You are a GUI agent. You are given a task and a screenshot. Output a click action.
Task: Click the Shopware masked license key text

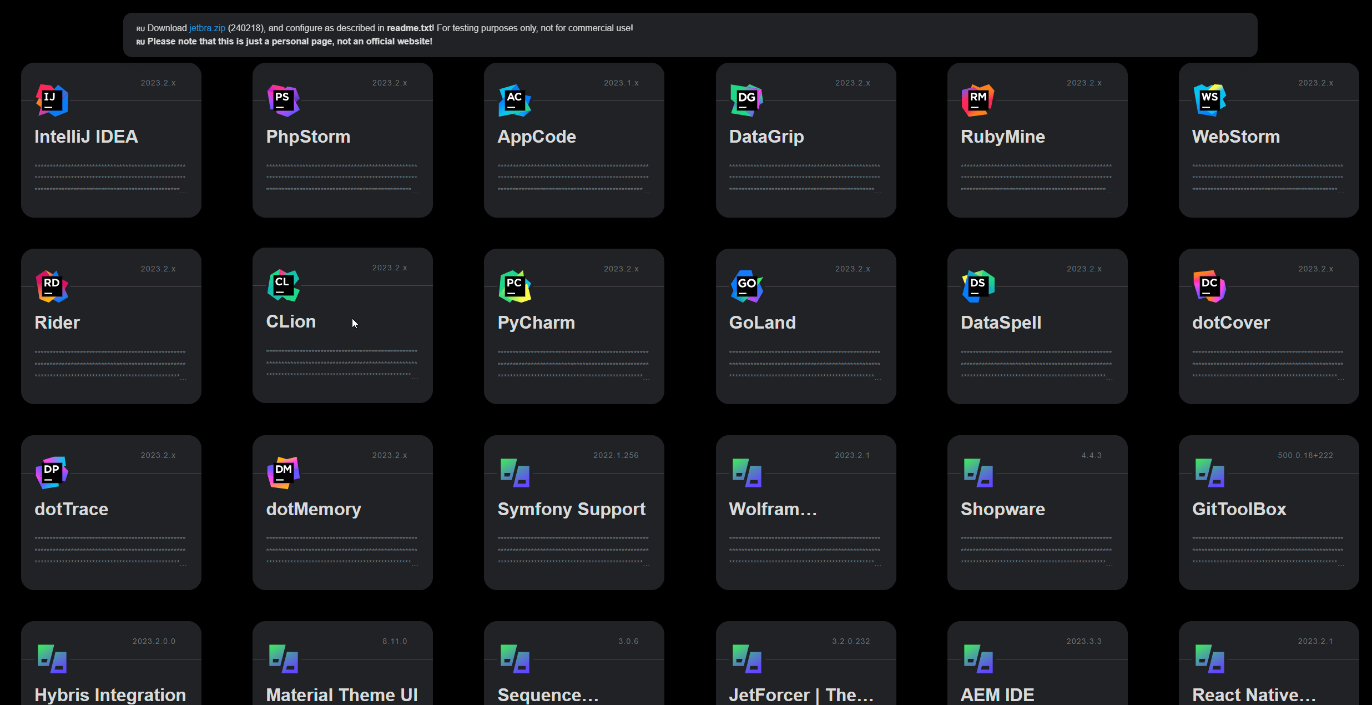coord(1036,550)
